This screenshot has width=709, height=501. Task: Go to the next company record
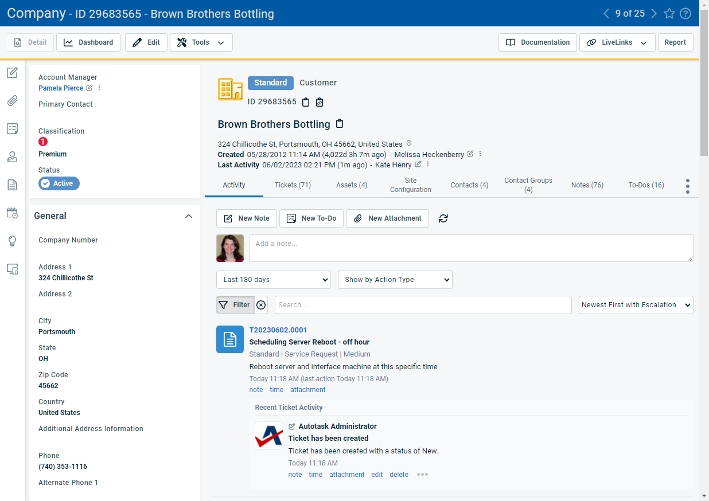point(653,14)
